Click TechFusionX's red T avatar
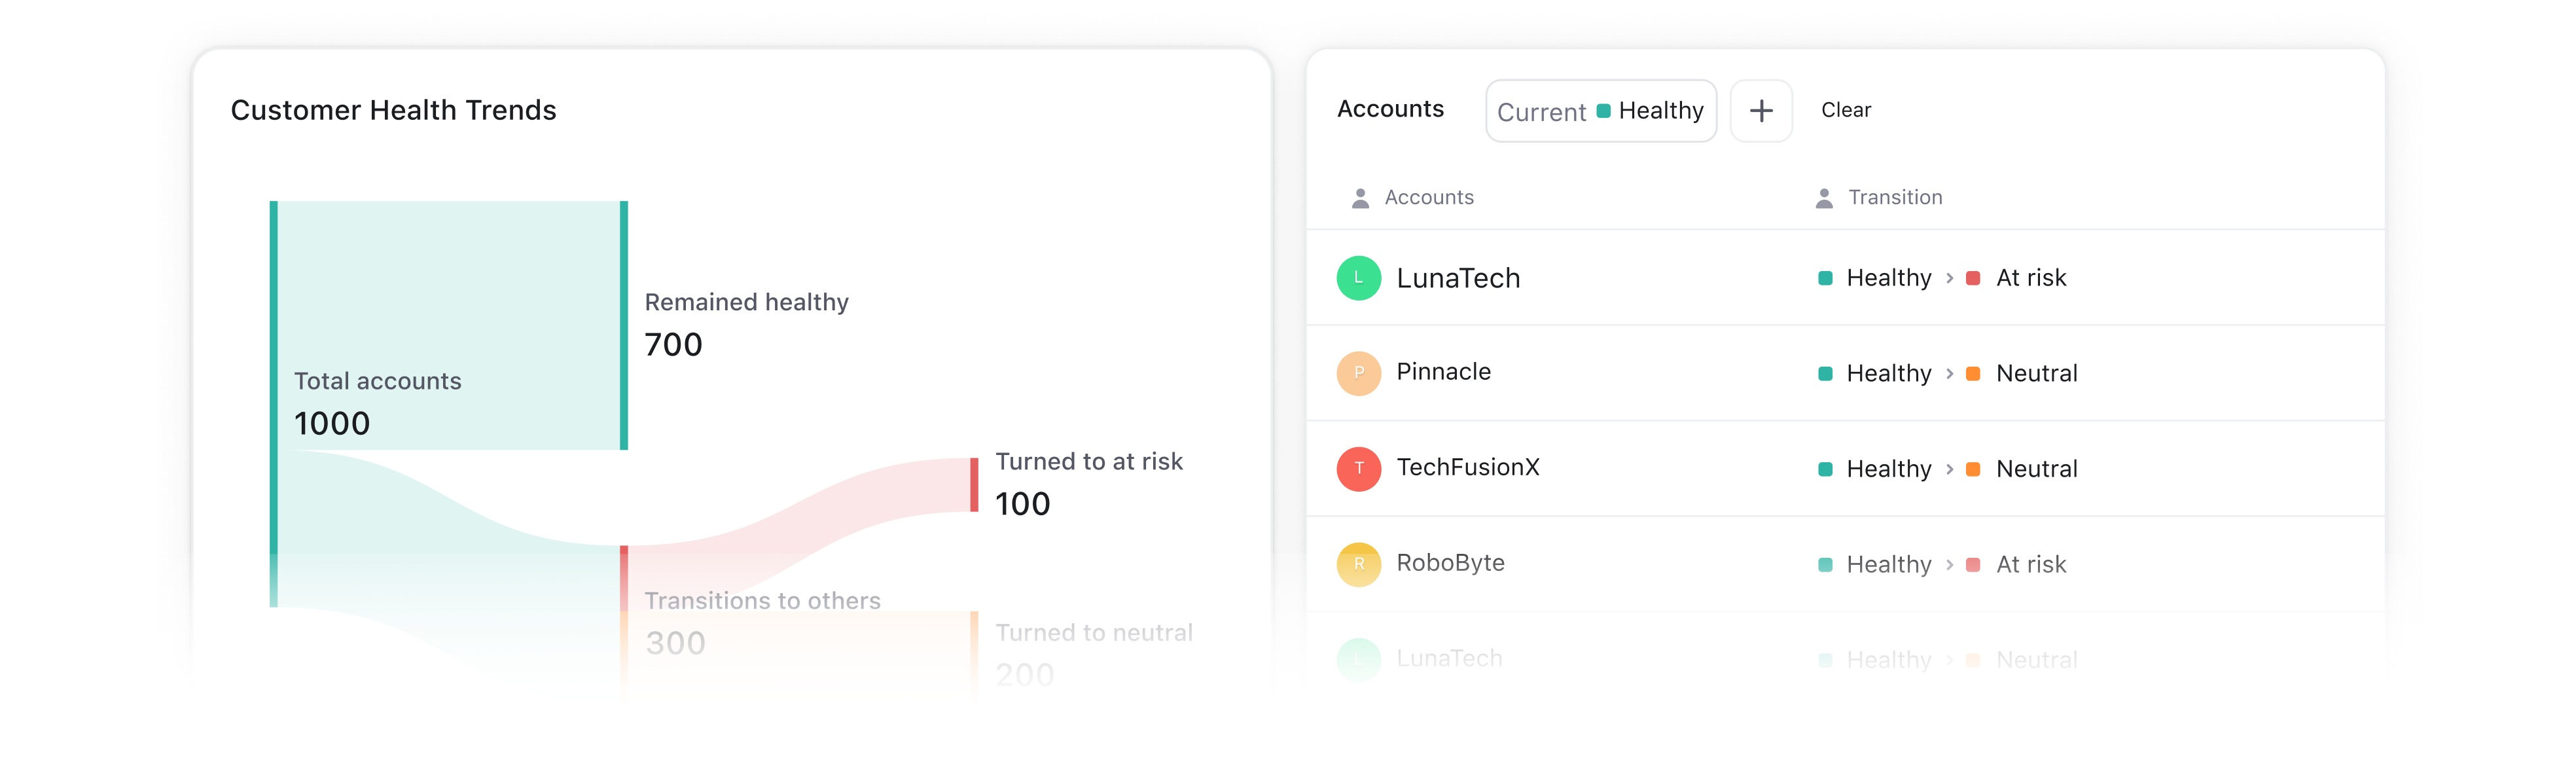Viewport: 2576px width, 766px height. coord(1358,468)
